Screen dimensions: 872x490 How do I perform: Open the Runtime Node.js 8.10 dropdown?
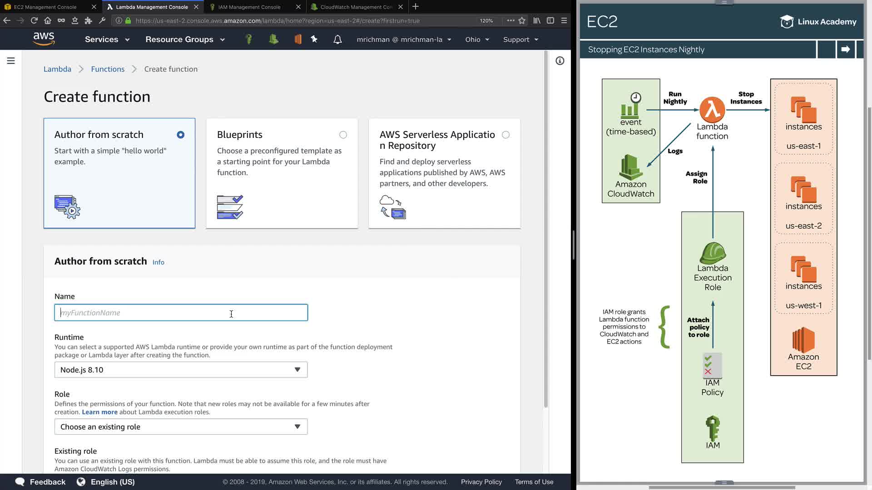pos(181,370)
